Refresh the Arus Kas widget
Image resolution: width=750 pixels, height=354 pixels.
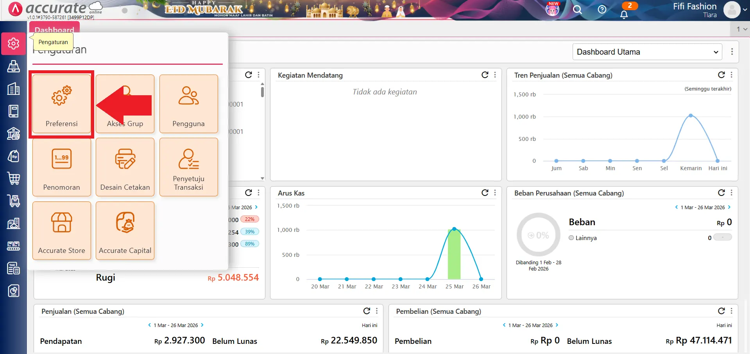[x=485, y=193]
